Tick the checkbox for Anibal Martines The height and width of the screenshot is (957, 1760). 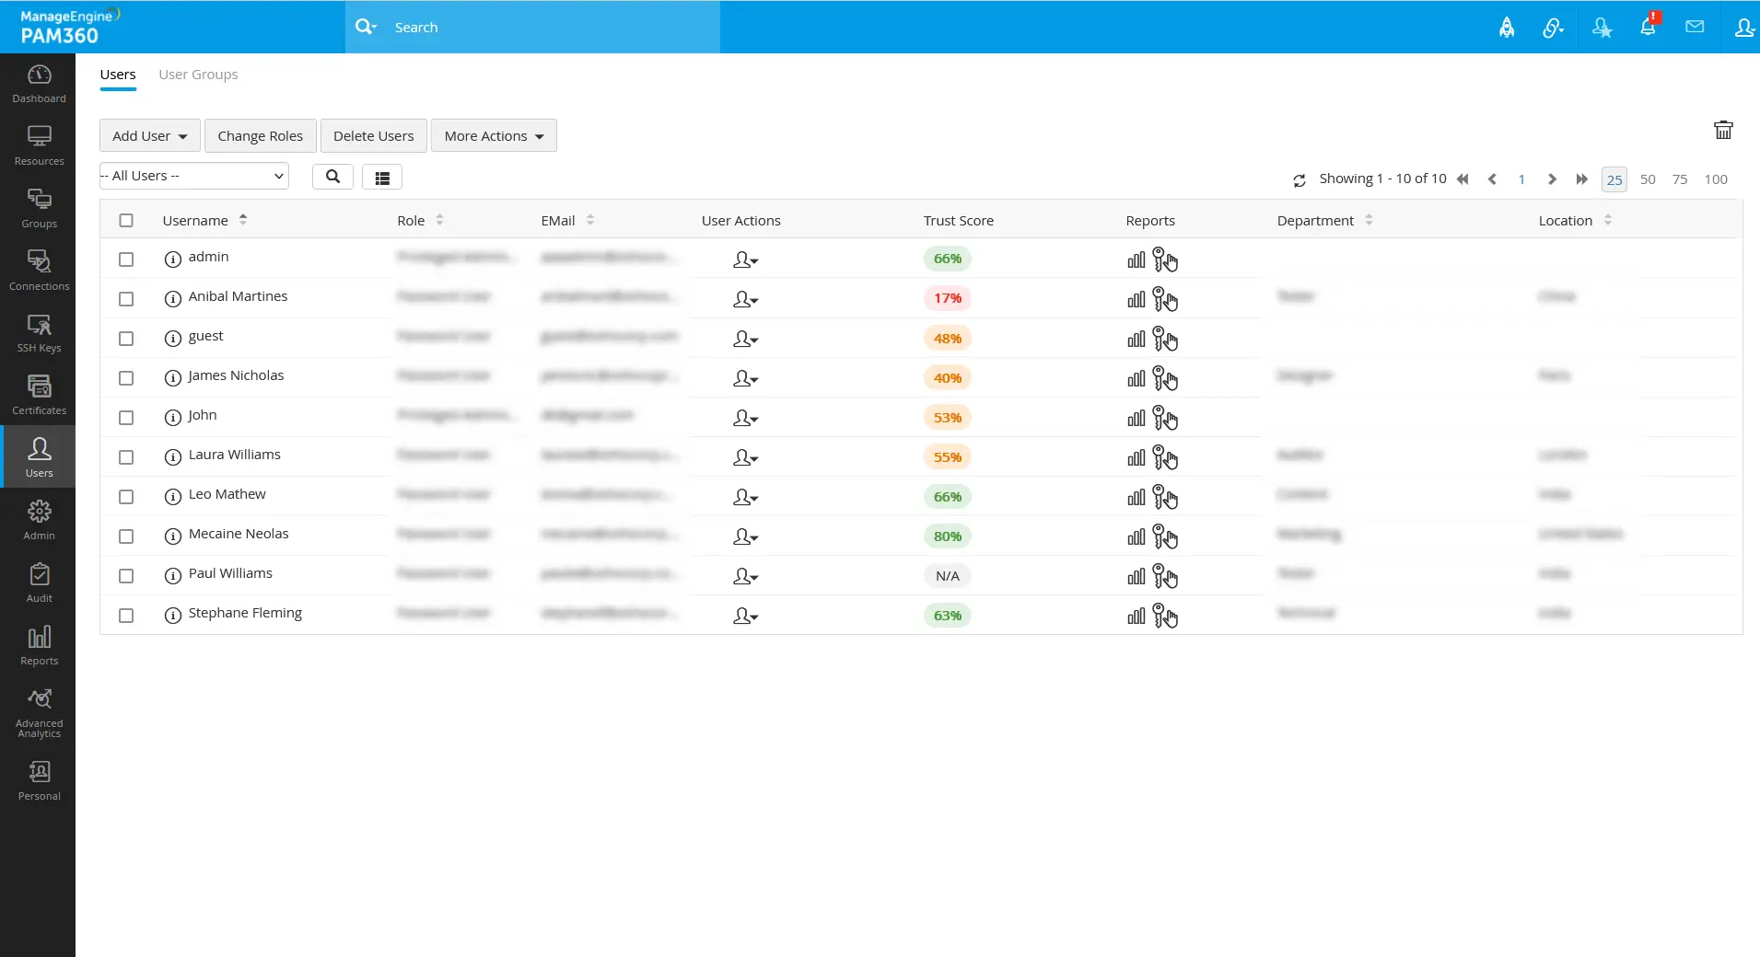[126, 299]
